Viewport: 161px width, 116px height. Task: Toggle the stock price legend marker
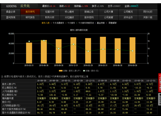click(x=84, y=71)
